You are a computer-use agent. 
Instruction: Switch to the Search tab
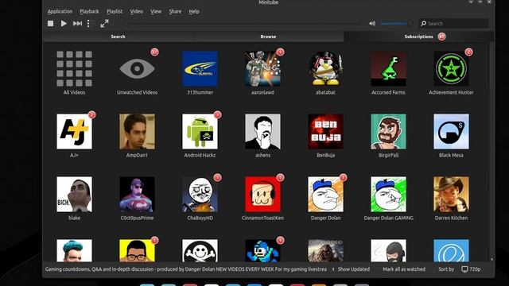pyautogui.click(x=118, y=37)
